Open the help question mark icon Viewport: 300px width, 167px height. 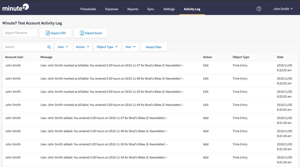coord(259,9)
